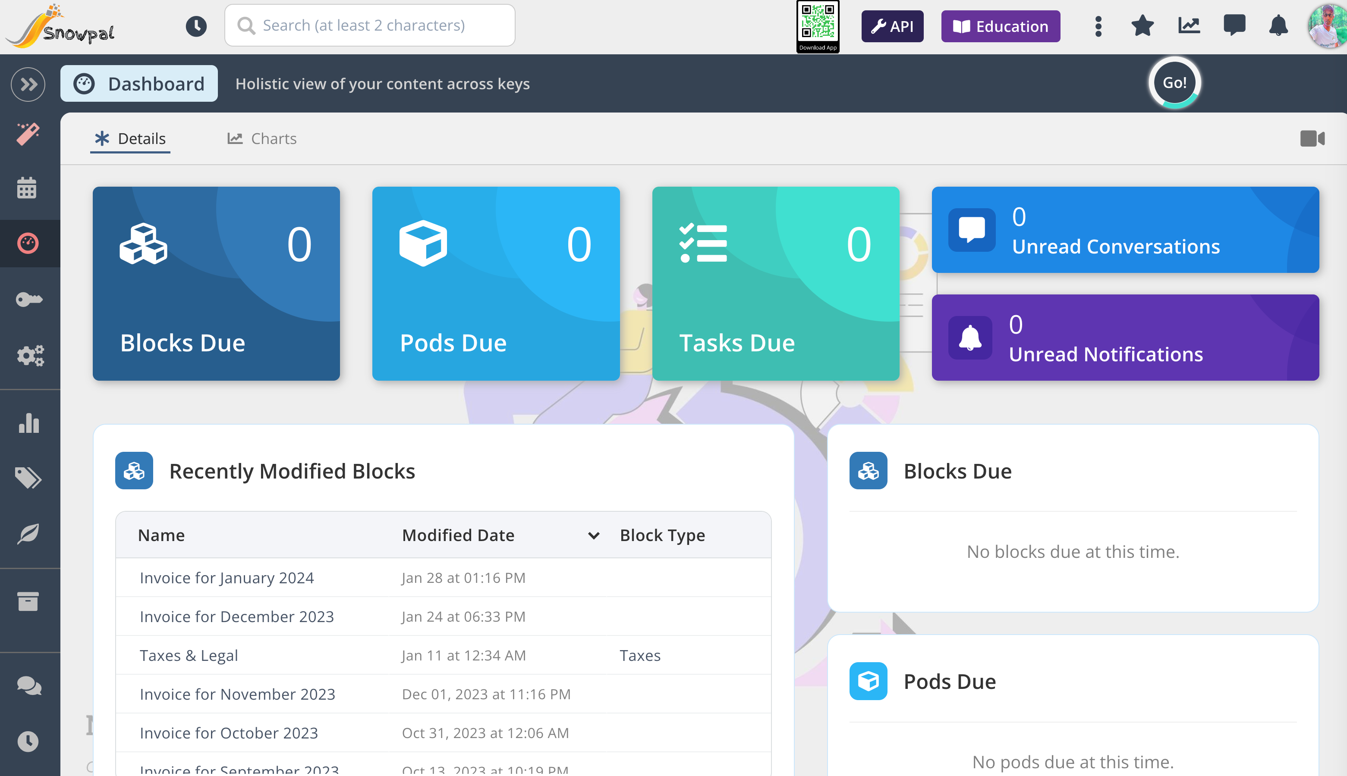Open the API button
Image resolution: width=1347 pixels, height=776 pixels.
tap(892, 26)
